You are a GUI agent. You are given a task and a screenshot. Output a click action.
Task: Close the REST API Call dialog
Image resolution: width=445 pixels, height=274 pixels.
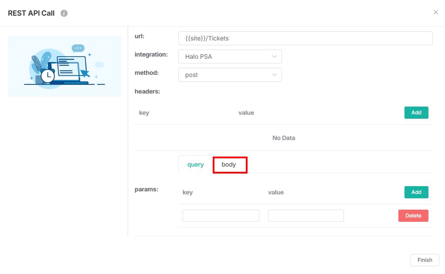point(435,12)
